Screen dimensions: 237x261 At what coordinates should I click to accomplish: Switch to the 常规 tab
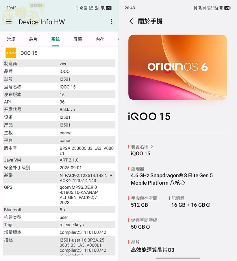click(x=11, y=39)
